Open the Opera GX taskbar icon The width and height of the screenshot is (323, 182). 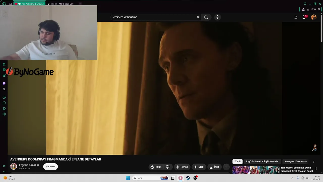point(180,178)
